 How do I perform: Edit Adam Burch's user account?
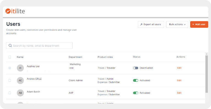[x=179, y=93]
